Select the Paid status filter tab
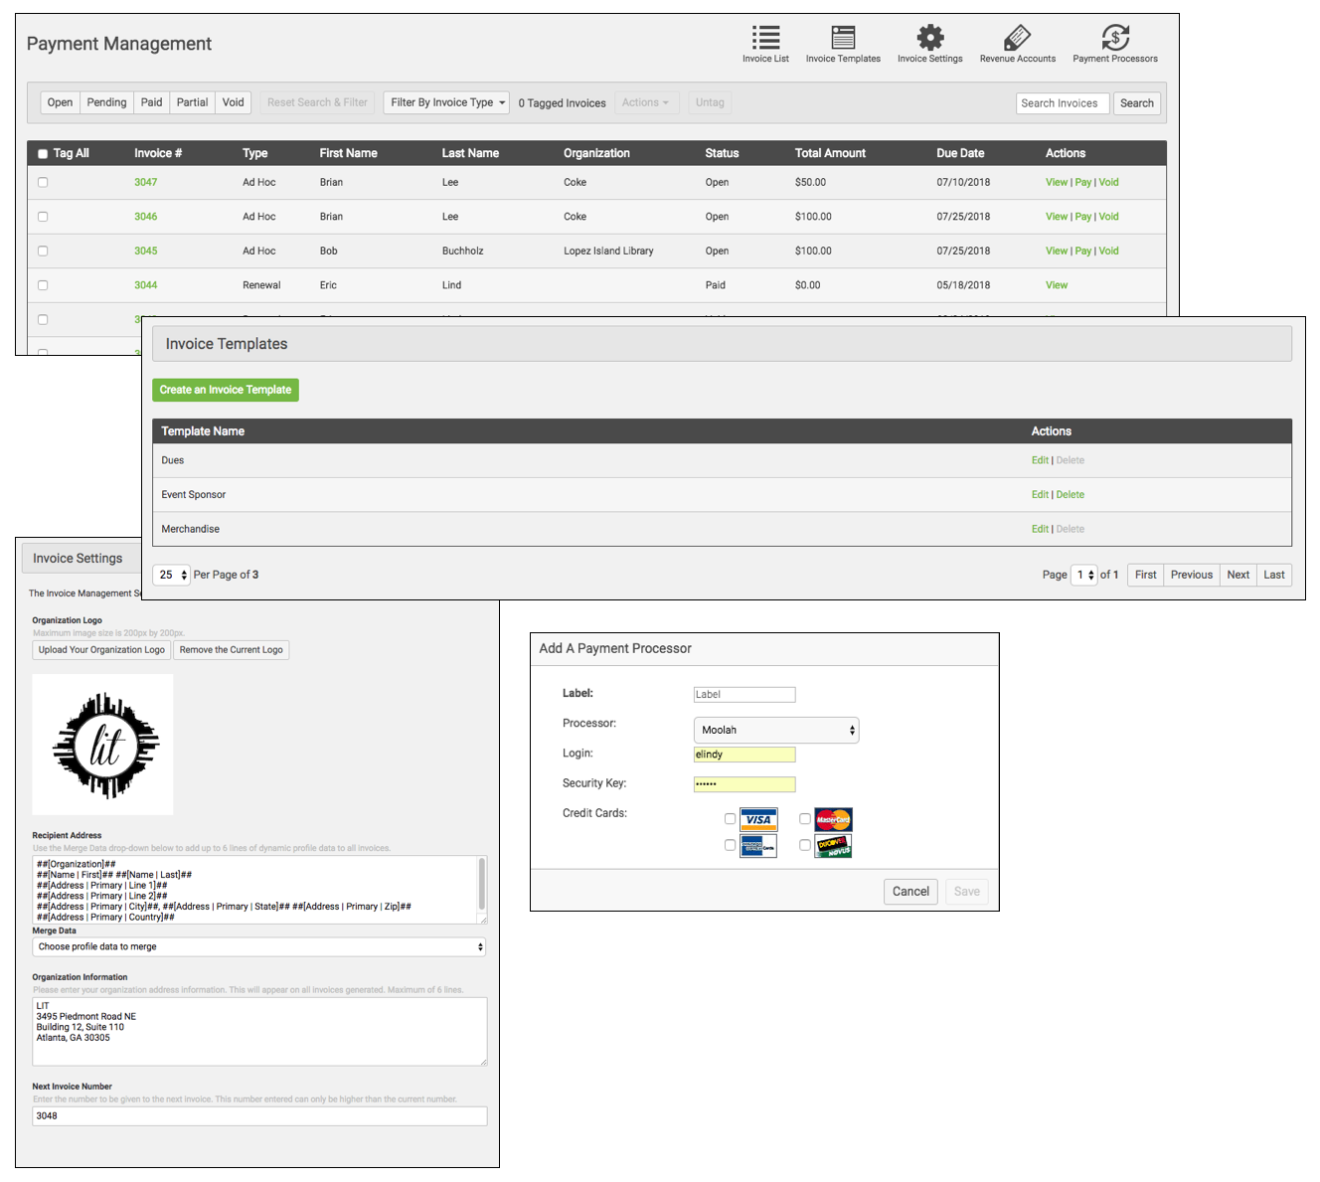This screenshot has height=1182, width=1320. point(151,102)
